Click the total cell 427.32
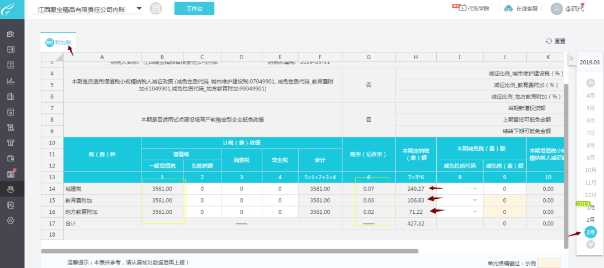Screen dimensions: 604x268 [416, 223]
